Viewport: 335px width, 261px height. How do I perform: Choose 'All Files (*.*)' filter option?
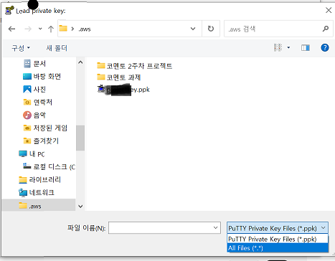(278, 248)
